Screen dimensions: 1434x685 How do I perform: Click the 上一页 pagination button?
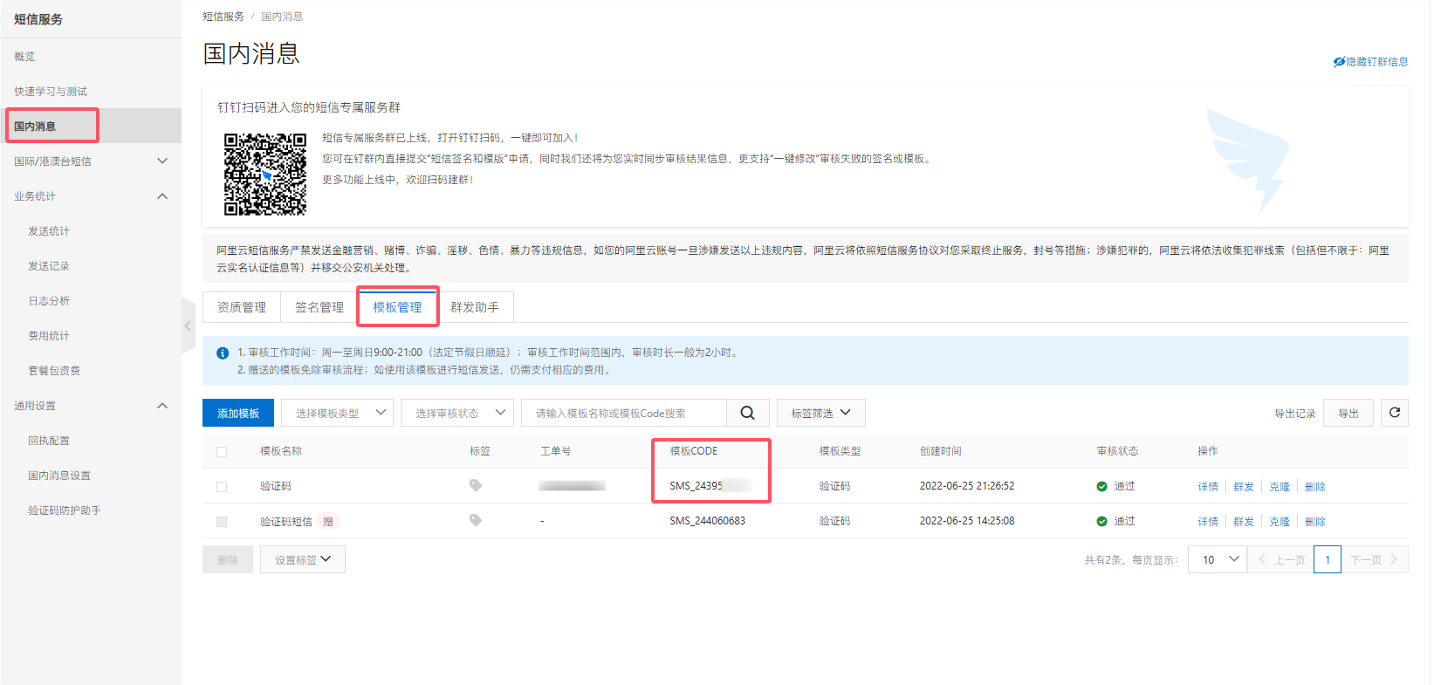point(1280,559)
